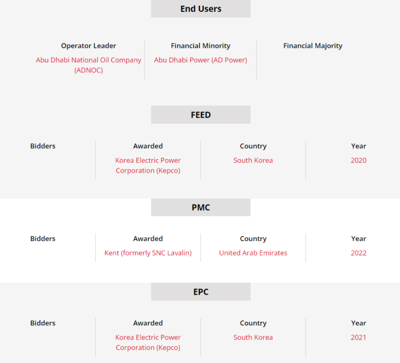The width and height of the screenshot is (400, 363).
Task: Select South Korea in the EPC section
Action: [253, 337]
